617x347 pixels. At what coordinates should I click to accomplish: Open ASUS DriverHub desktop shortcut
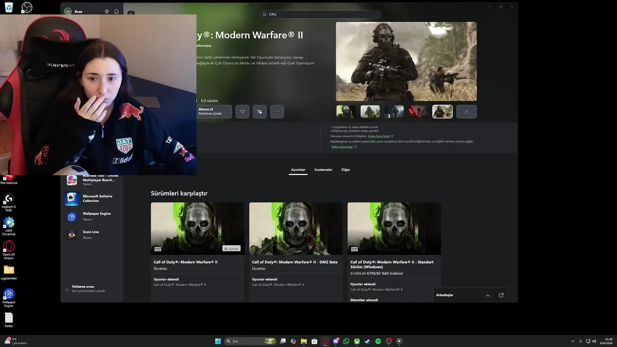pos(9,227)
